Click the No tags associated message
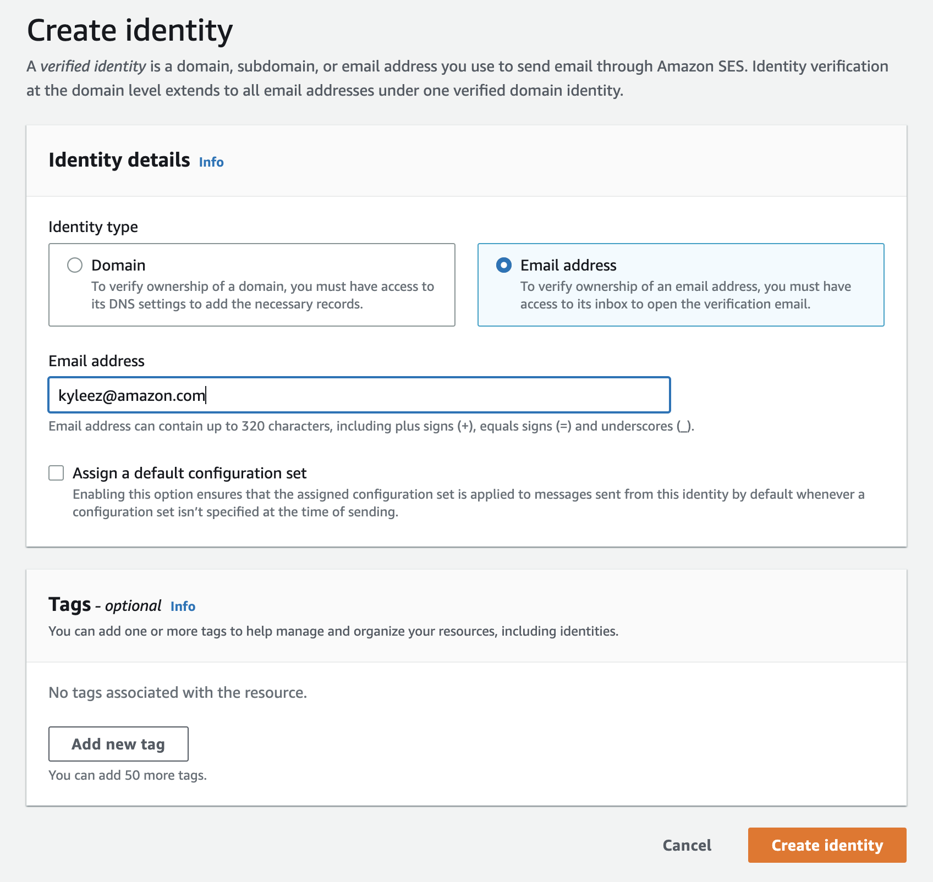This screenshot has height=882, width=933. coord(178,693)
